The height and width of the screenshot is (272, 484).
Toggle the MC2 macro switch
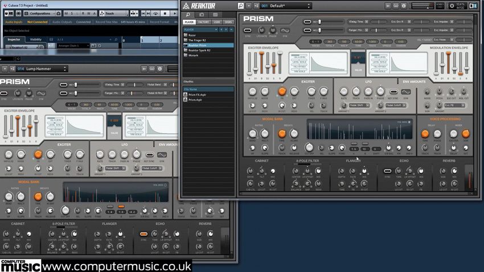point(307,30)
